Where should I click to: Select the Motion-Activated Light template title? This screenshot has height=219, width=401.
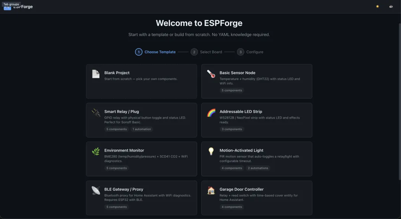(241, 150)
